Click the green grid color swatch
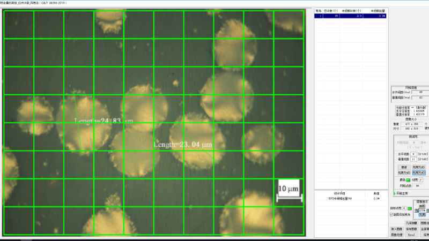Viewport: 429px width, 241px height. coord(408,180)
